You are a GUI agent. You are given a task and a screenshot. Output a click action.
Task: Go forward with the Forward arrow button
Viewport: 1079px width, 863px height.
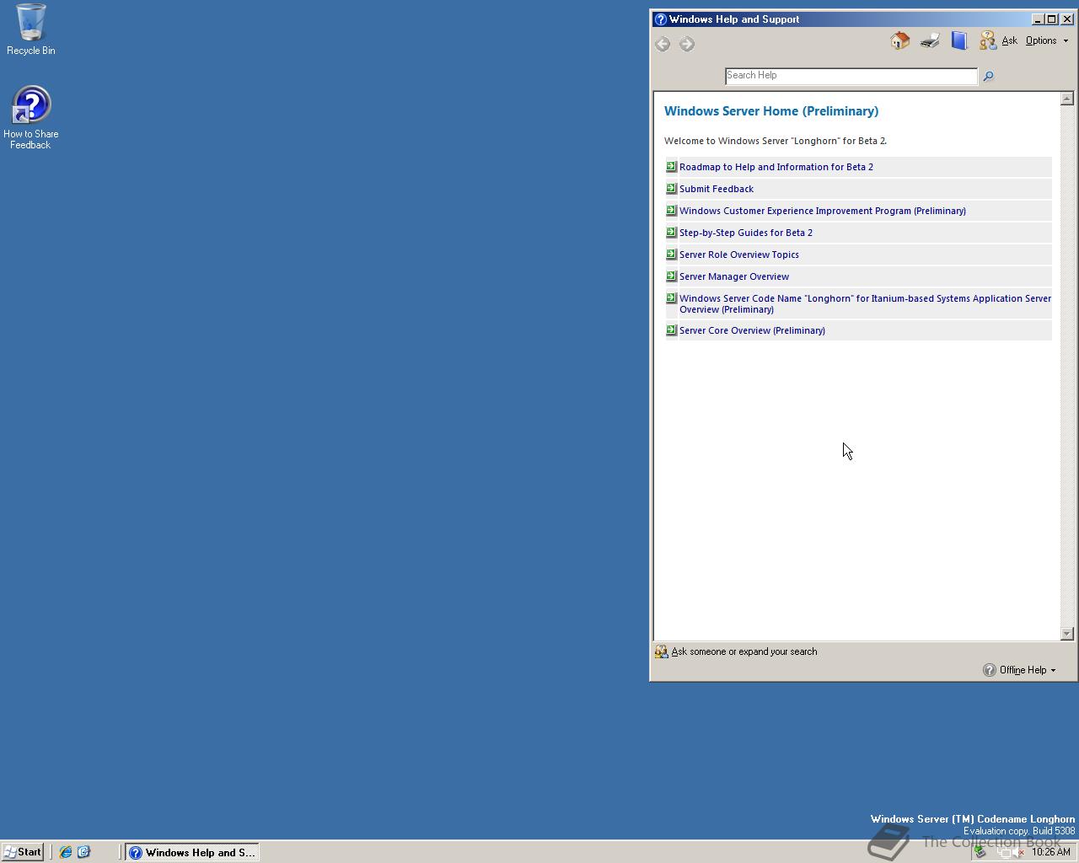coord(687,45)
